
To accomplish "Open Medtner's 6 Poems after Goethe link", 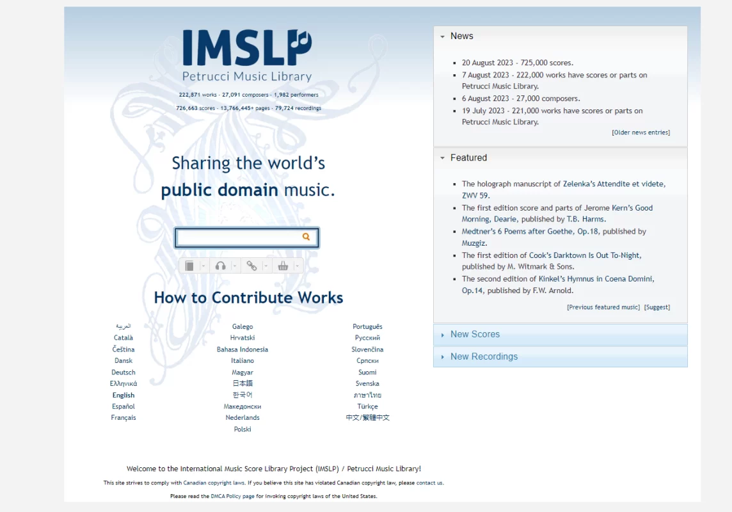I will pos(530,232).
